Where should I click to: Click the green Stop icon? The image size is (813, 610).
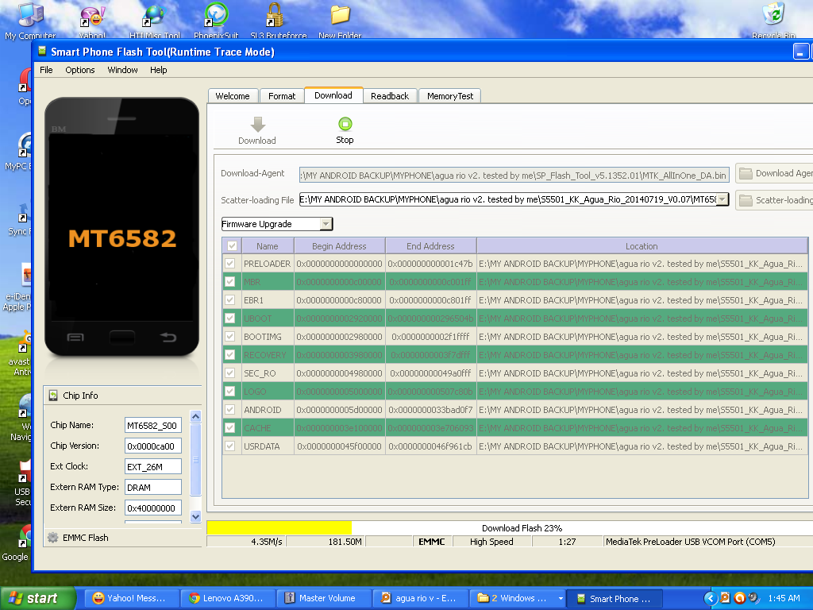pyautogui.click(x=345, y=124)
